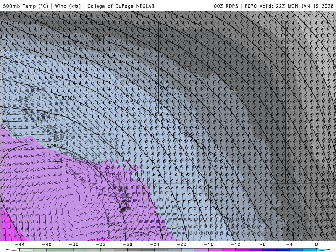Click the light blue swatch under -20

point(188,250)
